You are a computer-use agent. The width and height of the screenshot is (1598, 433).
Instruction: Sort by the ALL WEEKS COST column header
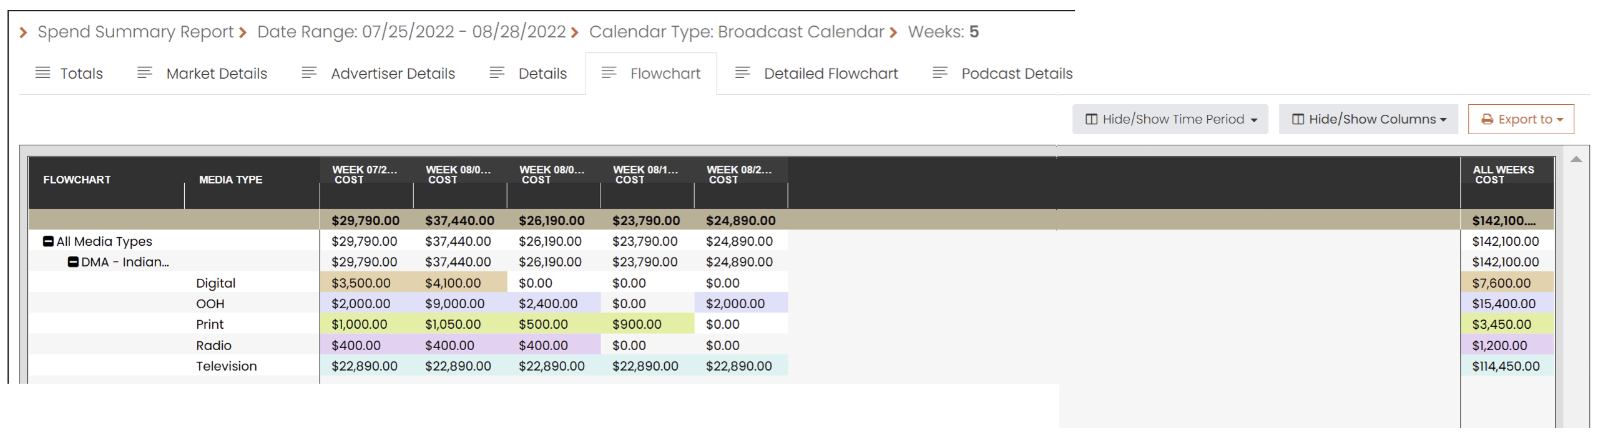[x=1502, y=175]
